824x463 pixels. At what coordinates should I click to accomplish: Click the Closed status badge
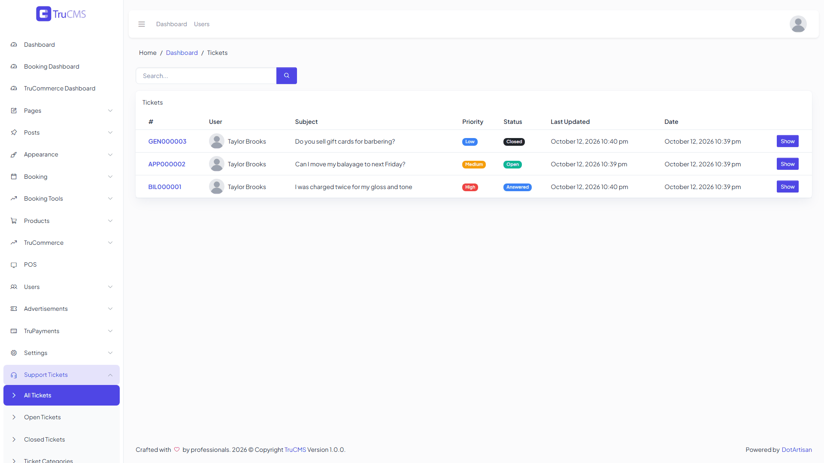pos(514,141)
